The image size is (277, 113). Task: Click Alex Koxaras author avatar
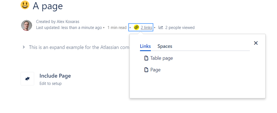(27, 25)
